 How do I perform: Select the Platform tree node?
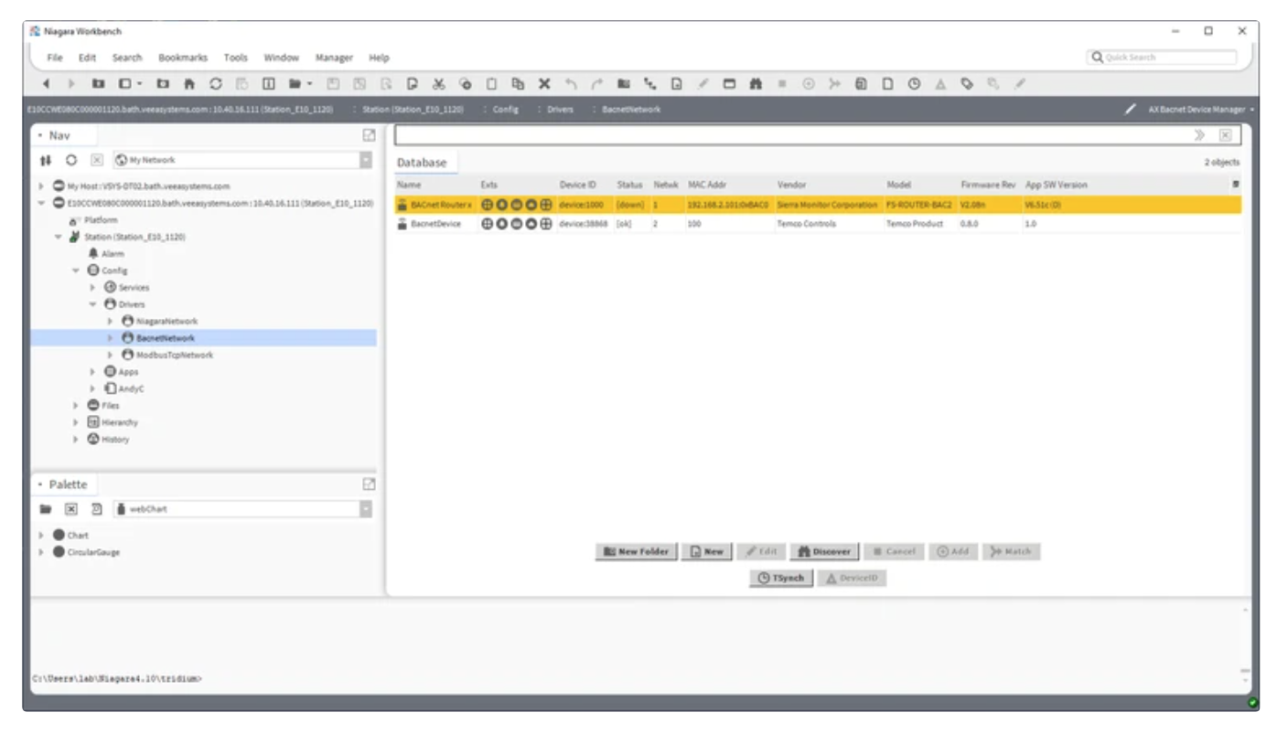point(101,220)
